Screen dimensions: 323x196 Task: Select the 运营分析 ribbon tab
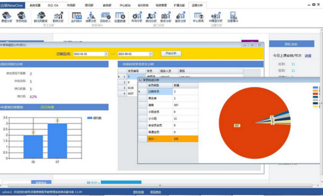[x=197, y=5]
